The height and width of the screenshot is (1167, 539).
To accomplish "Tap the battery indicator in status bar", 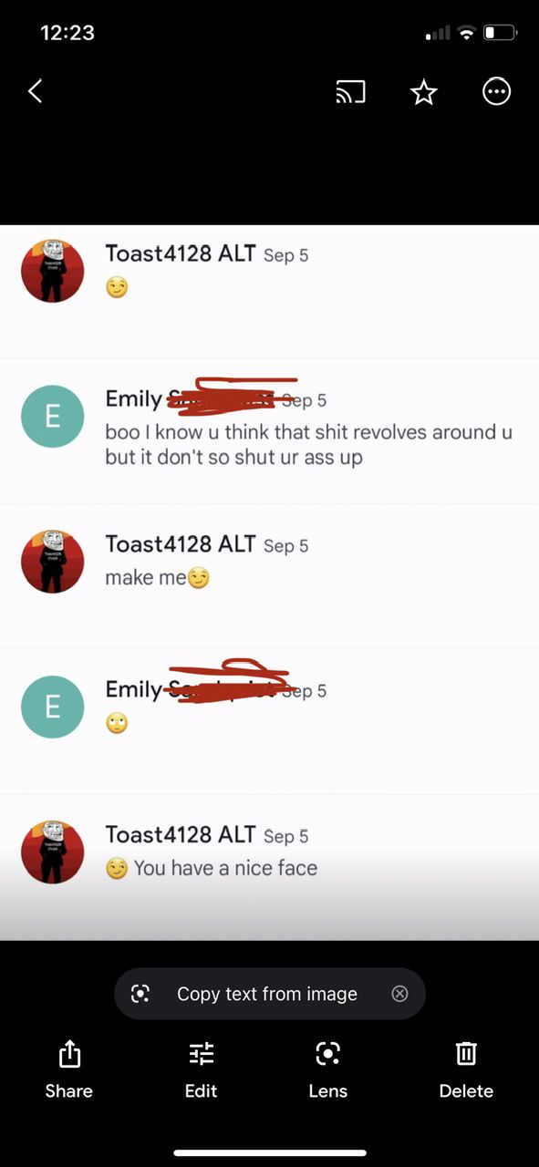I will [x=500, y=33].
